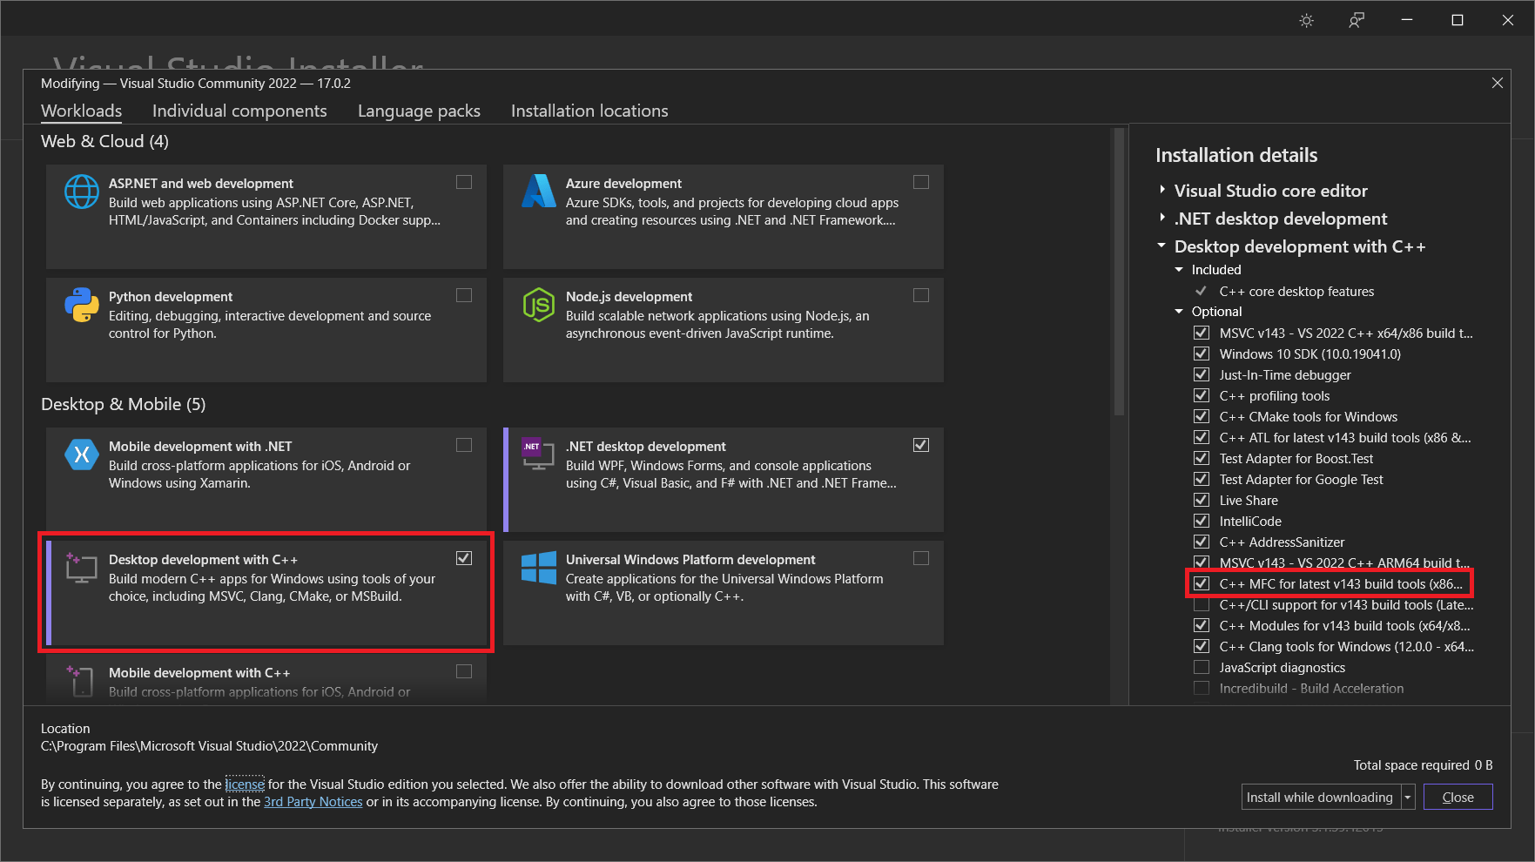Click the Install while downloading button
This screenshot has height=862, width=1535.
point(1321,797)
